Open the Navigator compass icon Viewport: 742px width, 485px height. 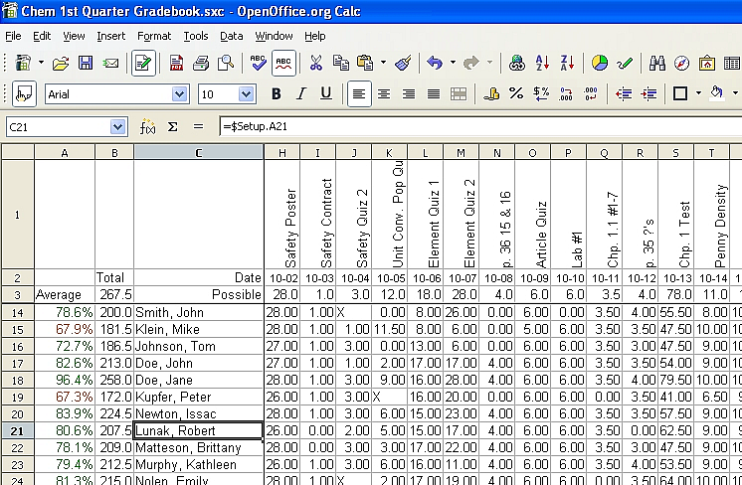coord(681,63)
